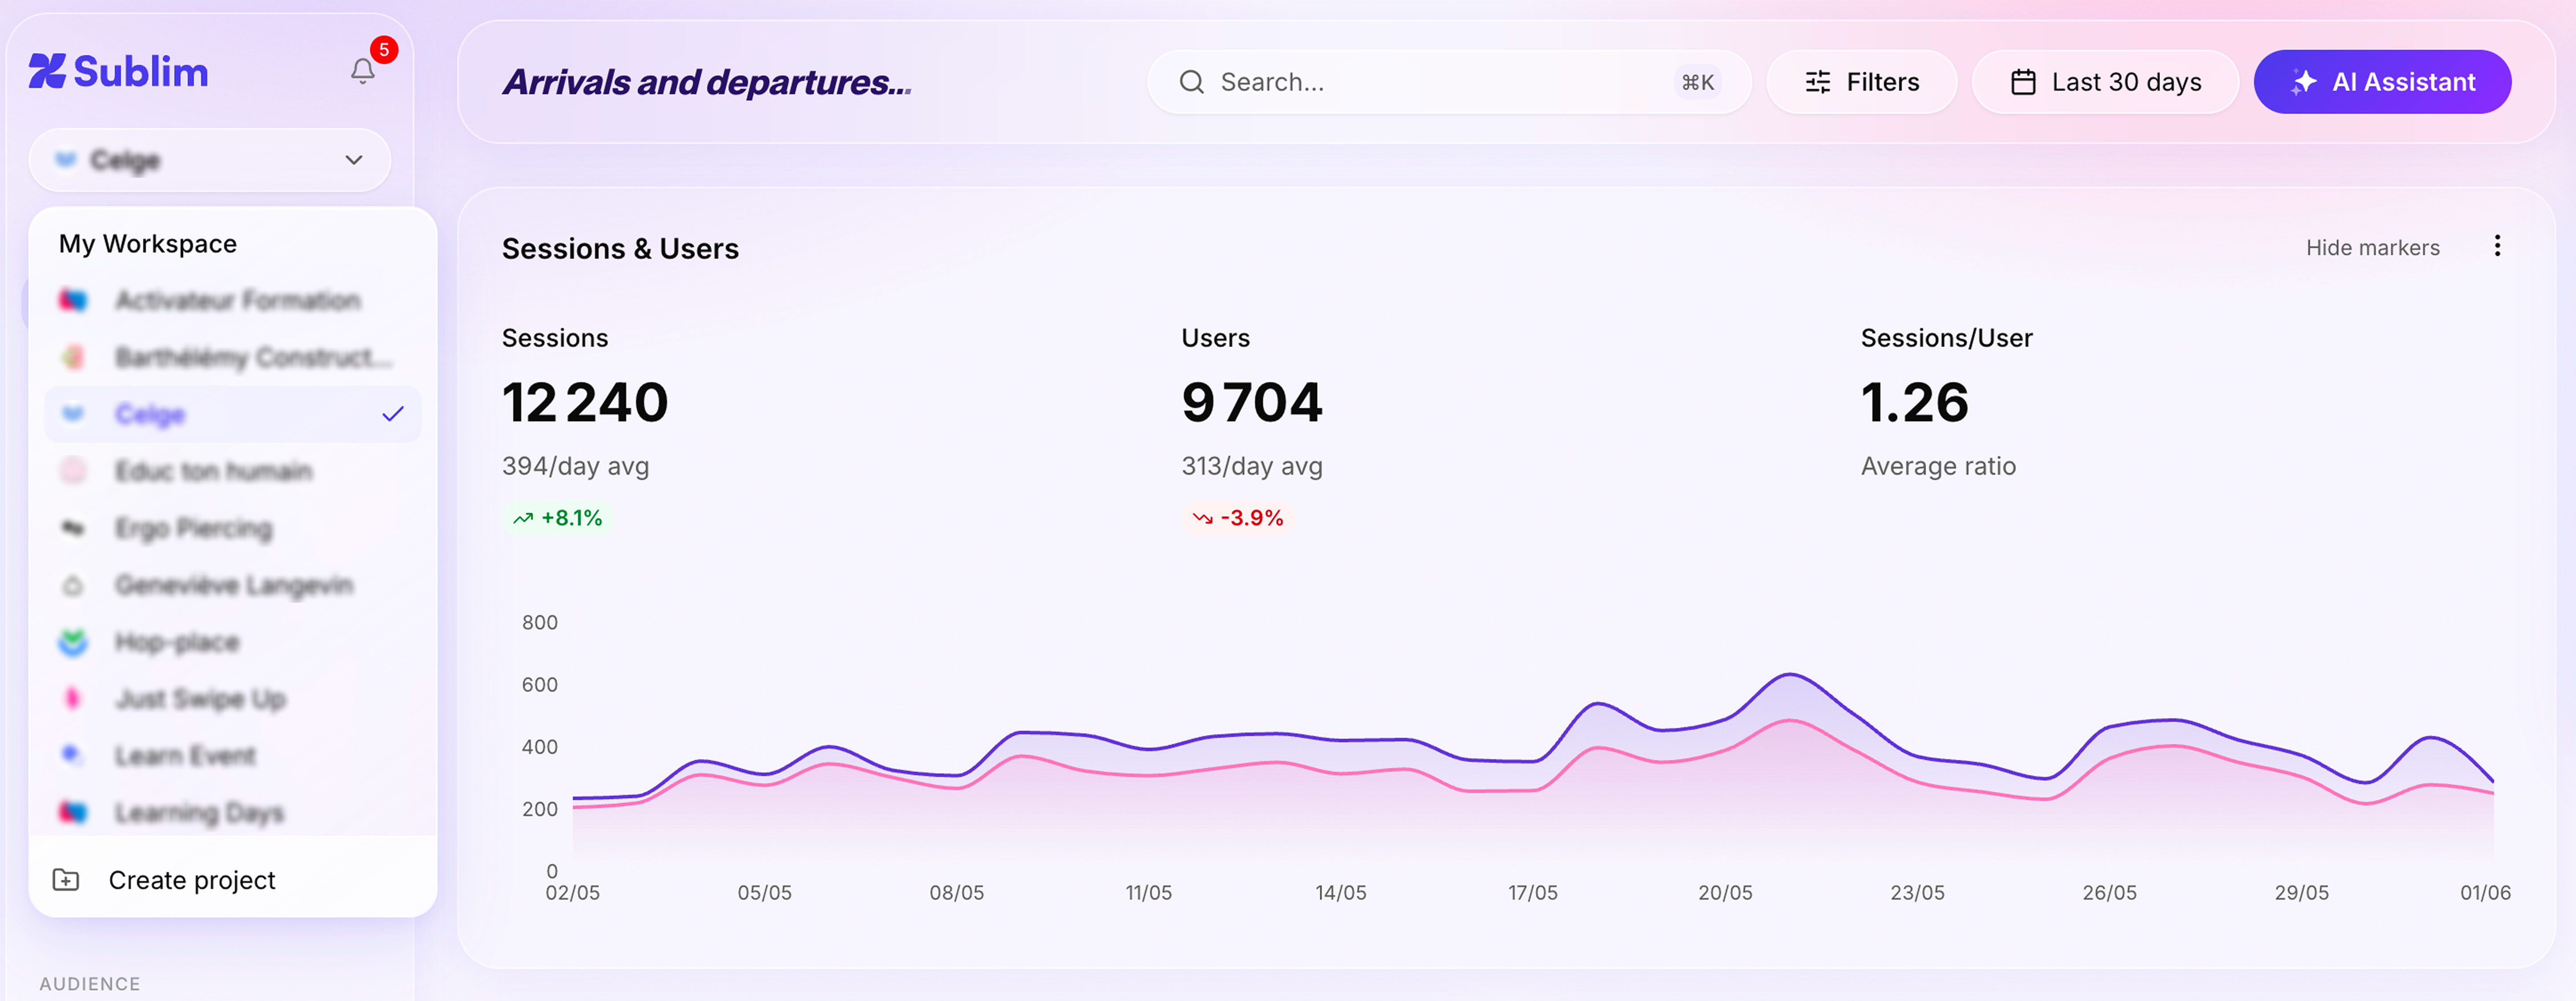Select the Geneviève Langevin project
Viewport: 2576px width, 1001px height.
[x=232, y=585]
